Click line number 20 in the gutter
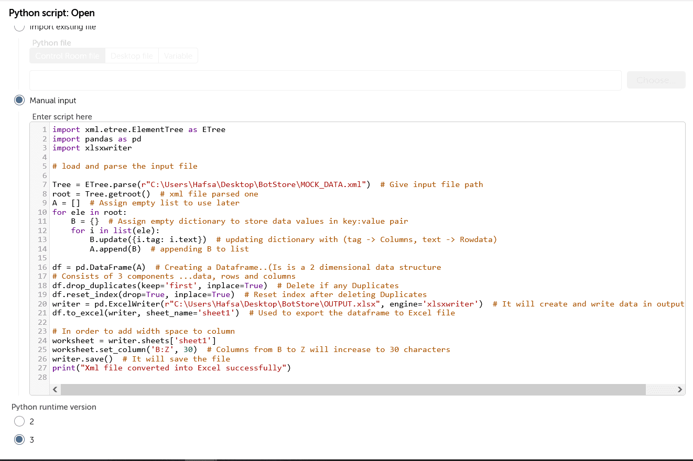 [x=43, y=304]
